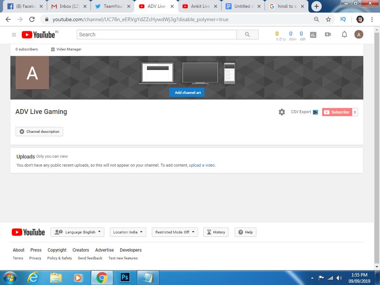380x285 pixels.
Task: Open Chrome three-dot menu
Action: 372,19
